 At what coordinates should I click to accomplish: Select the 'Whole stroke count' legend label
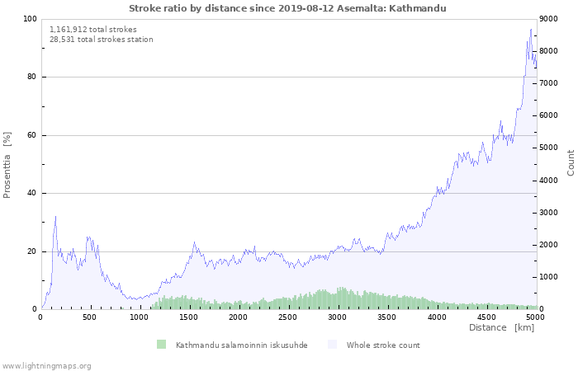click(x=383, y=345)
